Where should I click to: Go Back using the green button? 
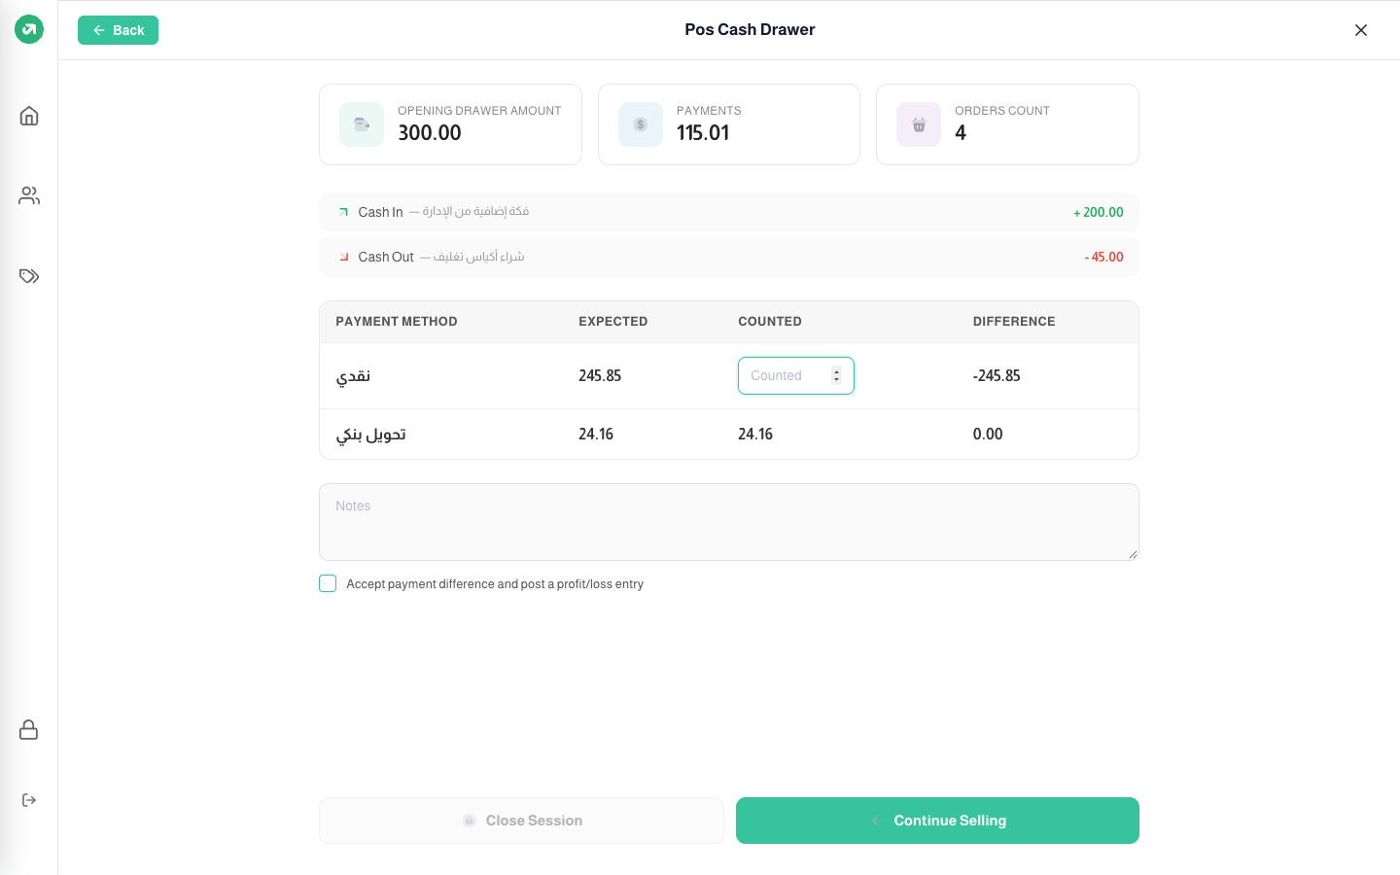click(x=118, y=30)
